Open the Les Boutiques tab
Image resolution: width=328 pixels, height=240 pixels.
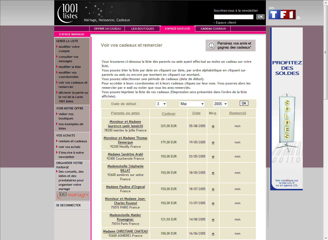coord(142,29)
